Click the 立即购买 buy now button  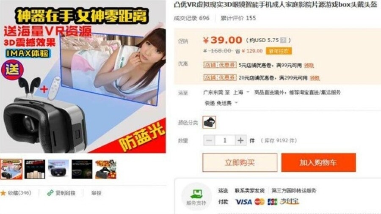pos(240,162)
